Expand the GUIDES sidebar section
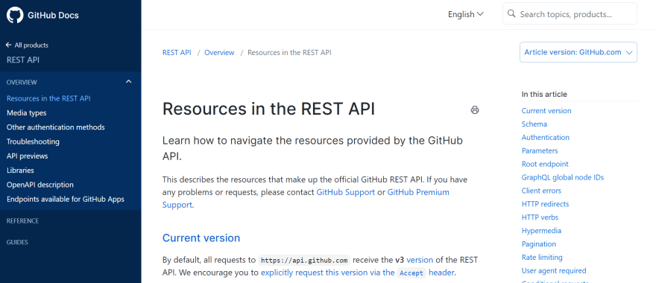Image resolution: width=656 pixels, height=283 pixels. (18, 242)
